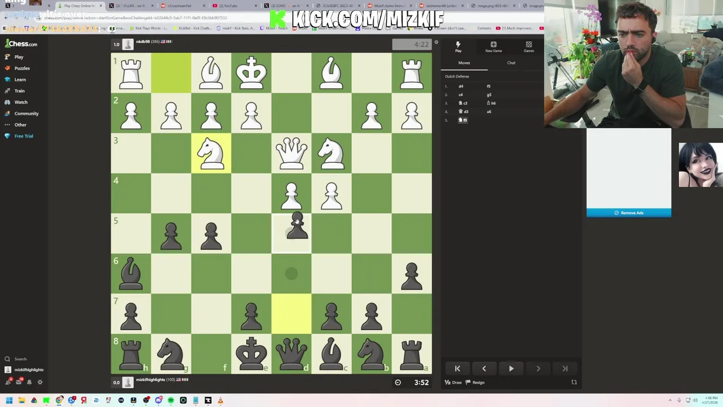Jump to the first move
Viewport: 723px width, 407px height.
point(458,369)
